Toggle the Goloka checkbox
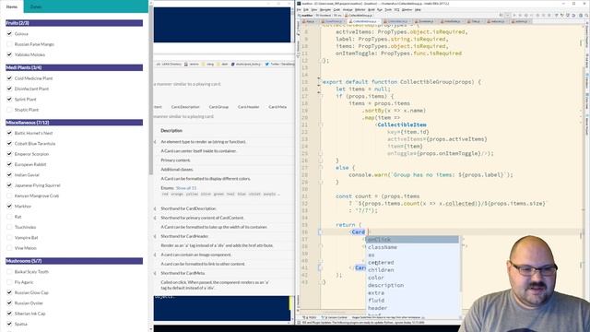This screenshot has width=590, height=332. (x=9, y=34)
